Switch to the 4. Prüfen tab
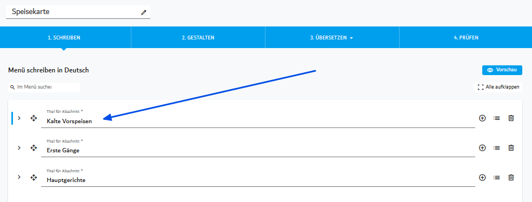 click(x=466, y=38)
